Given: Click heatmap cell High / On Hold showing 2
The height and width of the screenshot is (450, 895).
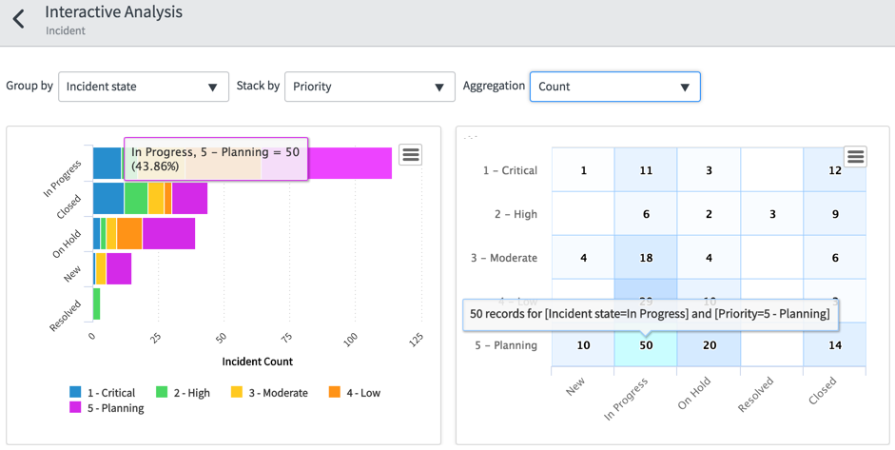Looking at the screenshot, I should [x=709, y=213].
